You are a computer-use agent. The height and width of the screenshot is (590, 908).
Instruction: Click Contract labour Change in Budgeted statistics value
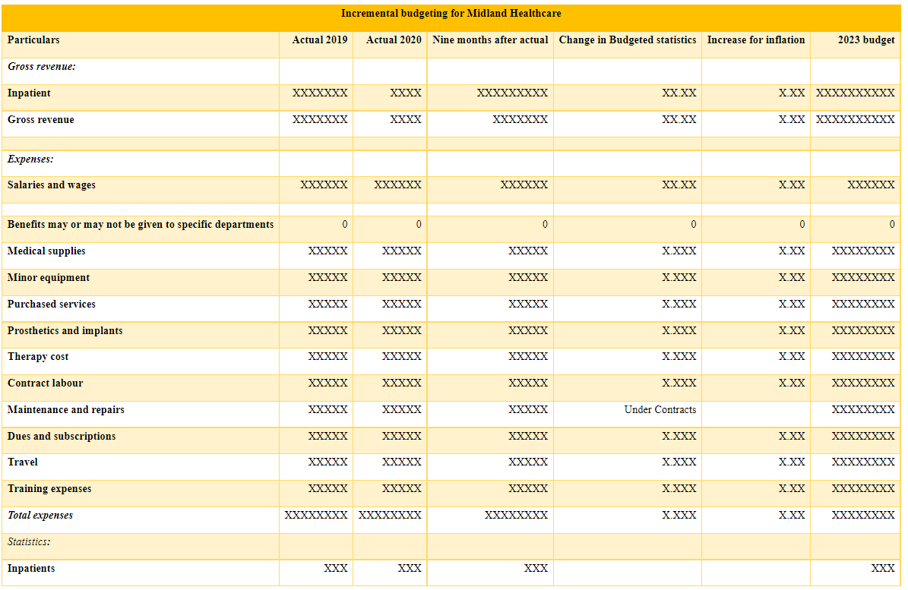(x=679, y=383)
